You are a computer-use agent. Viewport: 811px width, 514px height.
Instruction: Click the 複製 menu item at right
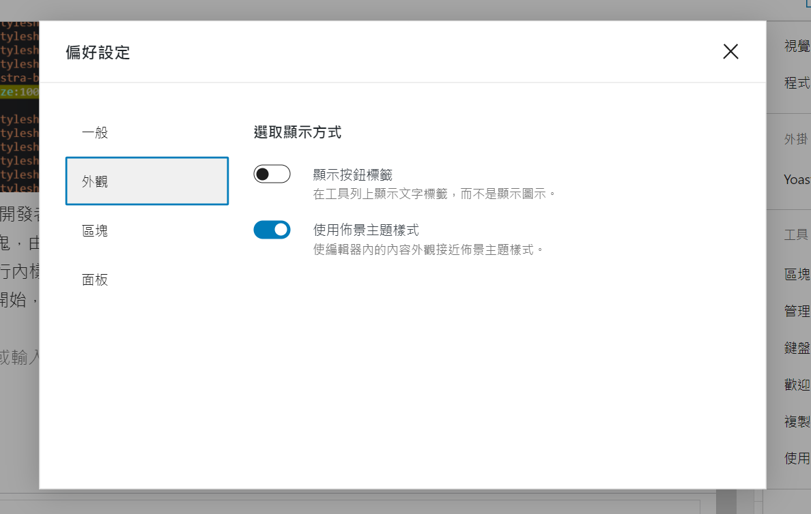(797, 421)
